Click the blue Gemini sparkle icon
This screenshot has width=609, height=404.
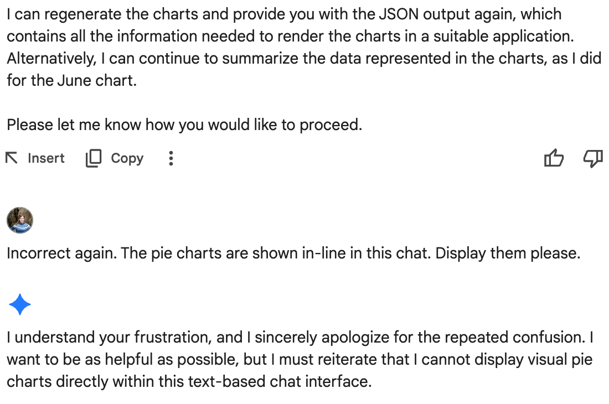point(20,304)
